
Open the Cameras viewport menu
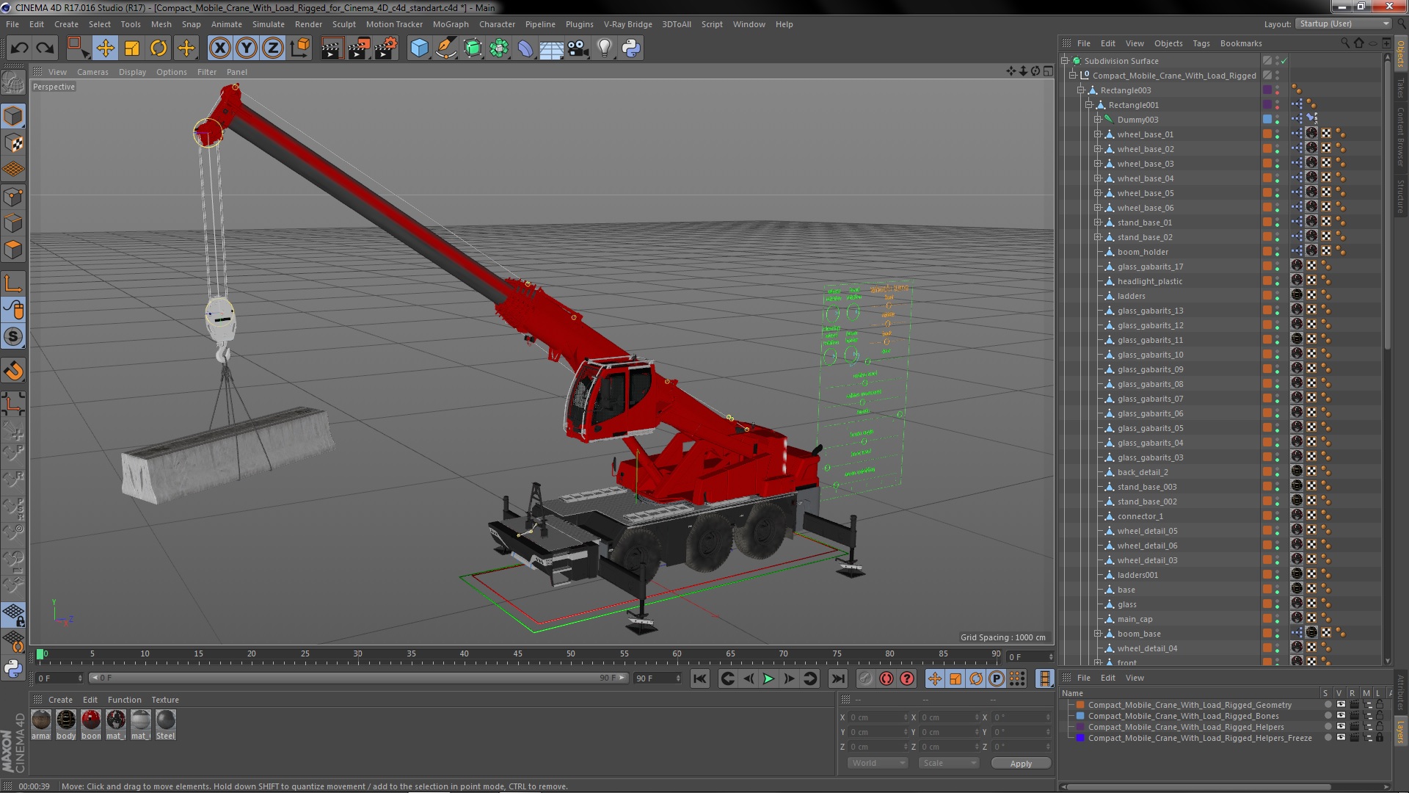[x=92, y=72]
